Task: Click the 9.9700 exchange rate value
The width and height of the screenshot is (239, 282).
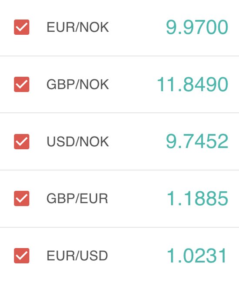Action: [x=197, y=27]
